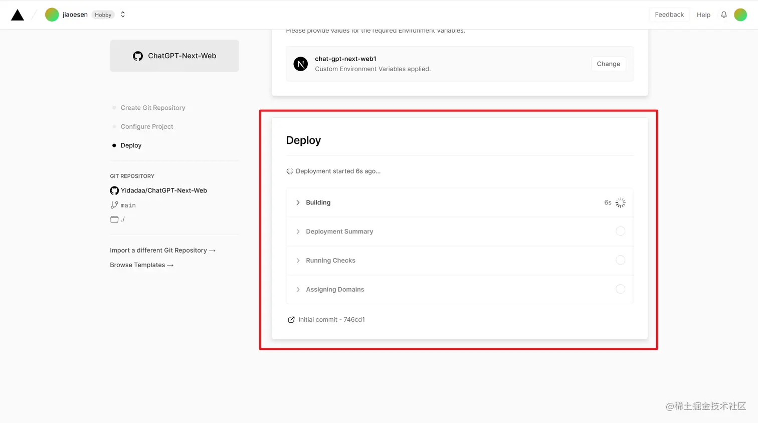Click the Building label
Image resolution: width=758 pixels, height=423 pixels.
click(x=318, y=202)
